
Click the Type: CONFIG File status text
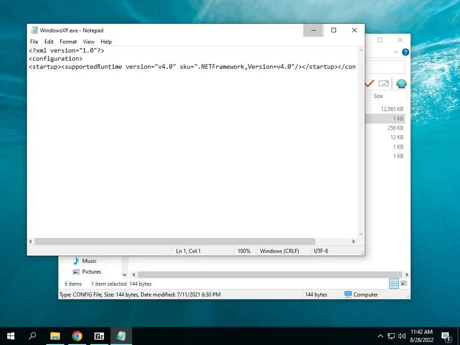(x=140, y=294)
